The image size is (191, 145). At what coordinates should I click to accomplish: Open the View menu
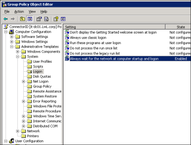click(32, 12)
